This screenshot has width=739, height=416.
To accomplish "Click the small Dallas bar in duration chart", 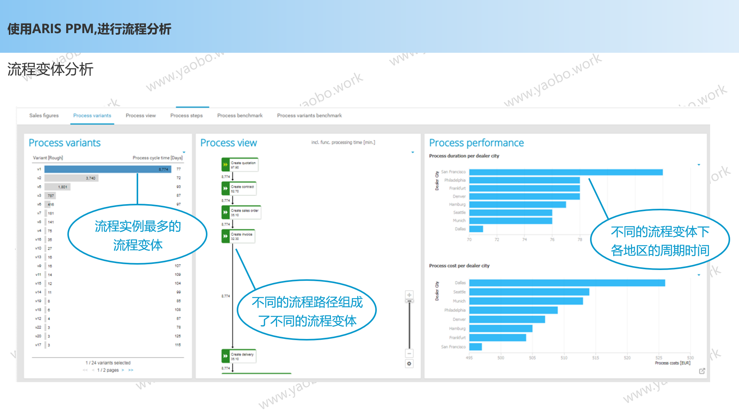I will coord(476,229).
